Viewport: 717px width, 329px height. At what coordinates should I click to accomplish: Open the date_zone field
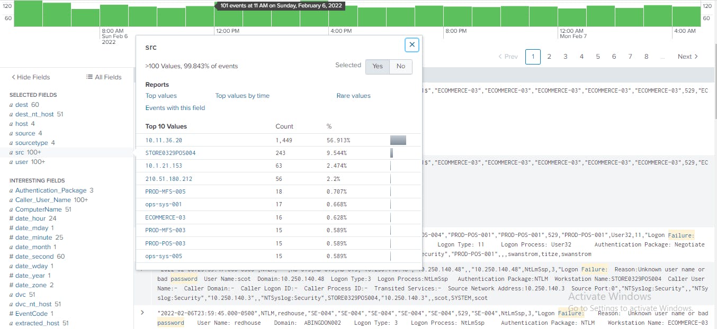tap(31, 285)
